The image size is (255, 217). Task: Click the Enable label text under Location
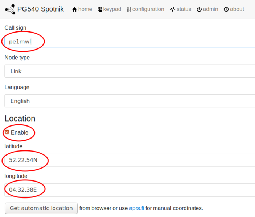[x=20, y=132]
